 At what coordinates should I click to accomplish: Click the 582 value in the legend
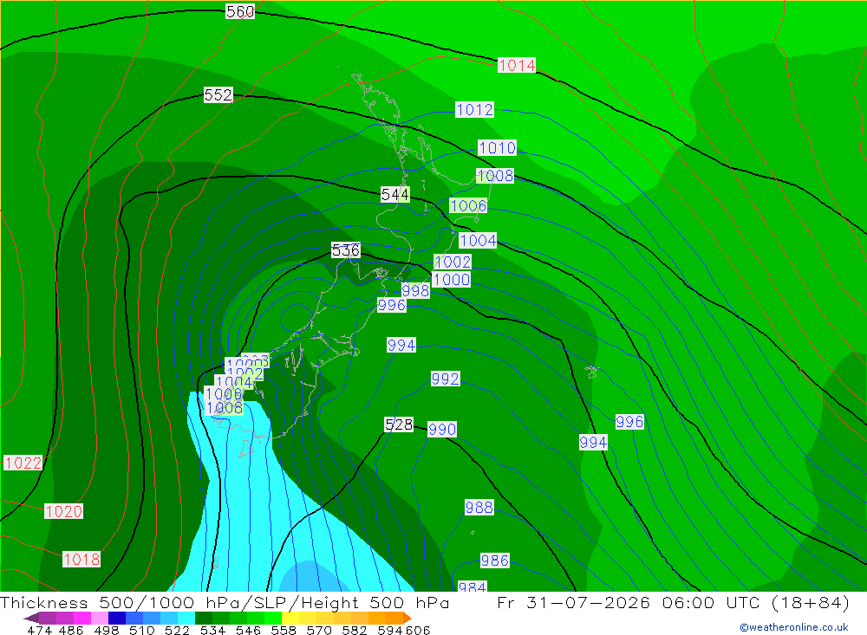355,631
